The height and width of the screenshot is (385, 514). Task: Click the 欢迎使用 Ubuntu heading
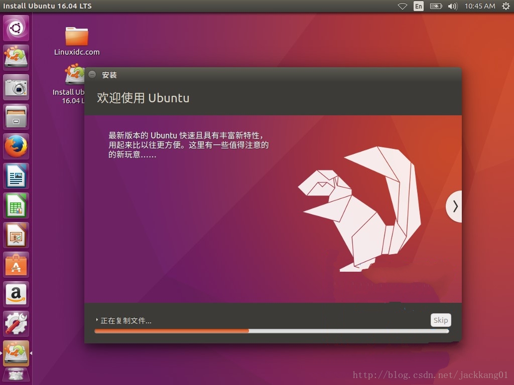pyautogui.click(x=143, y=98)
